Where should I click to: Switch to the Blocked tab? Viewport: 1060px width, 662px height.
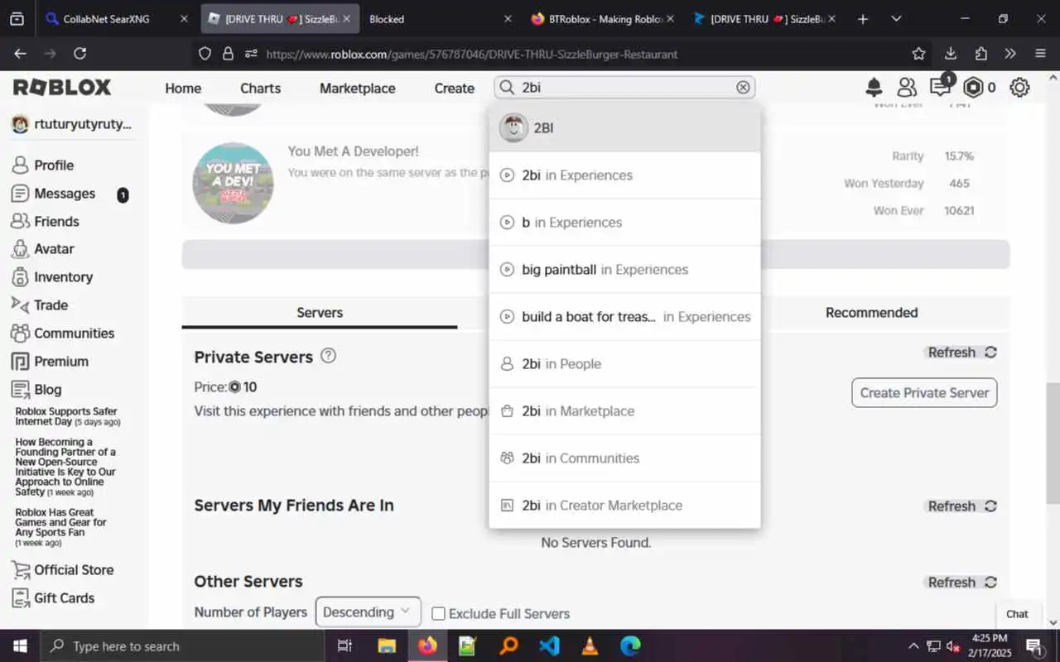pos(439,19)
